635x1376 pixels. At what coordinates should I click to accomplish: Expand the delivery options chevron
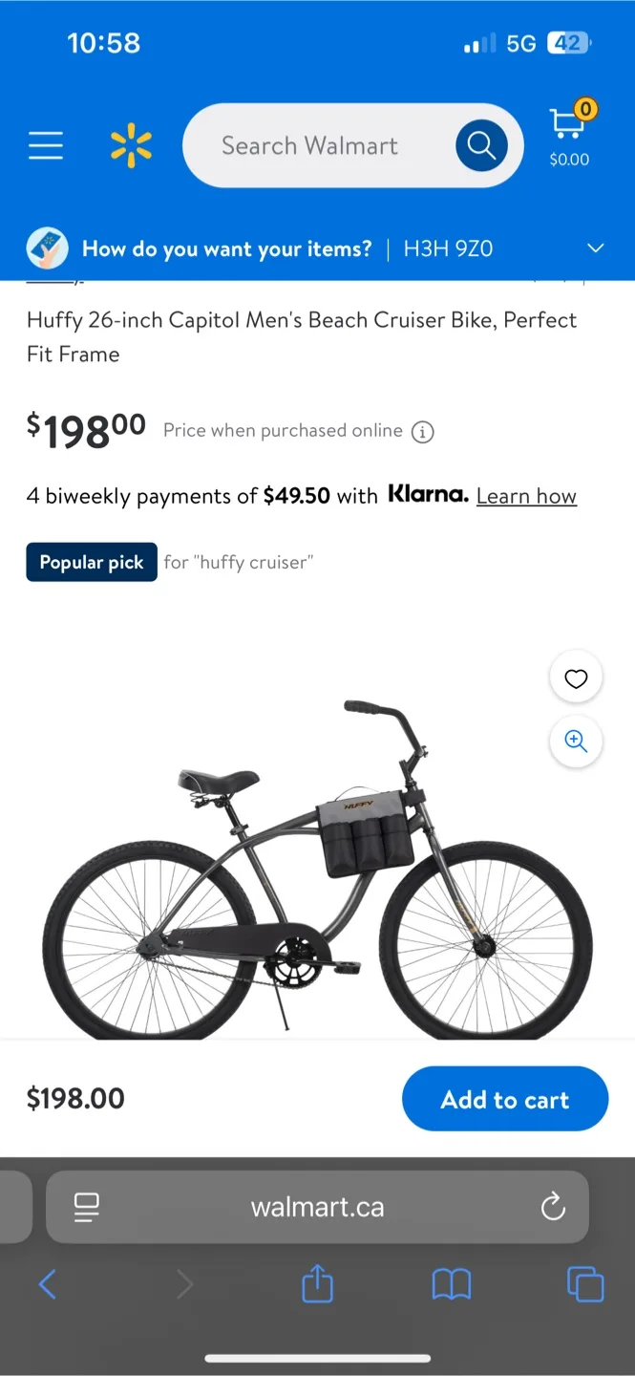595,247
